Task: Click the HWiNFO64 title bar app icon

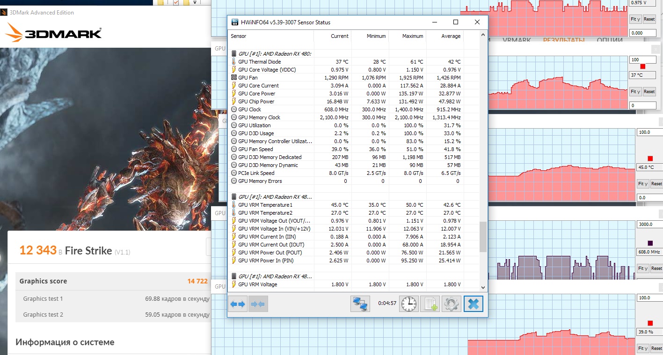Action: point(235,22)
